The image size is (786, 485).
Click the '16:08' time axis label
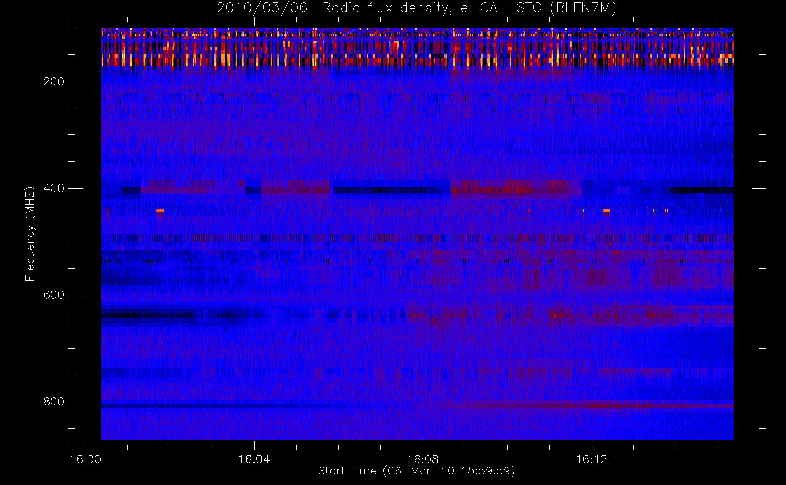[x=423, y=459]
